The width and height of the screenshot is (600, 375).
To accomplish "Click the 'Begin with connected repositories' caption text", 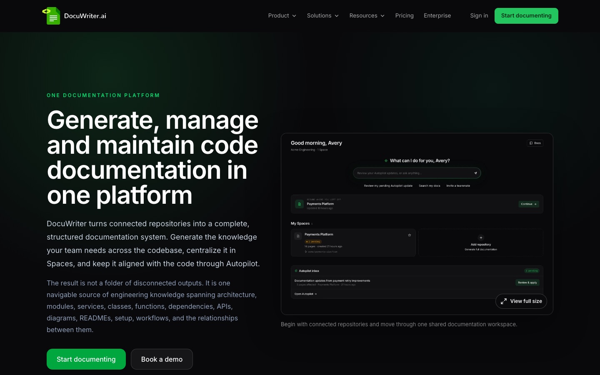I will (399, 324).
